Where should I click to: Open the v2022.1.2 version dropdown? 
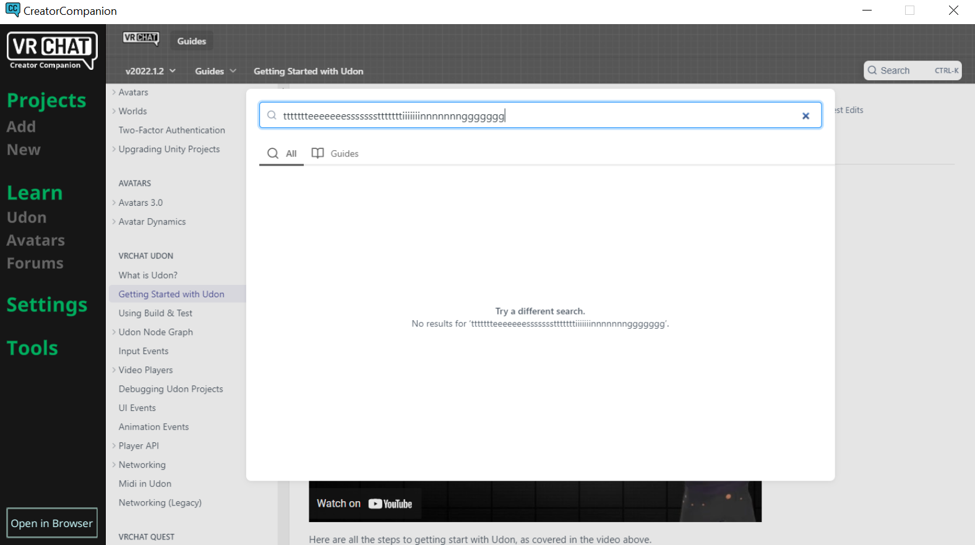[x=150, y=71]
